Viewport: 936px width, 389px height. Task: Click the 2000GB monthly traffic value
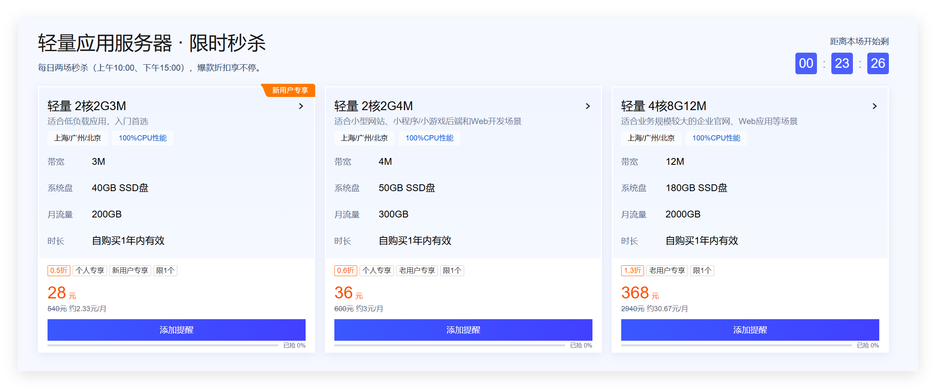click(x=683, y=214)
